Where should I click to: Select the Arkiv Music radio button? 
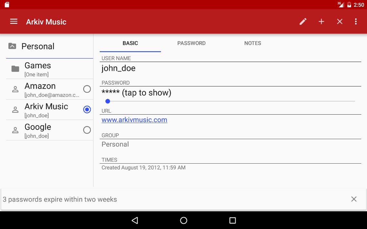pos(87,110)
